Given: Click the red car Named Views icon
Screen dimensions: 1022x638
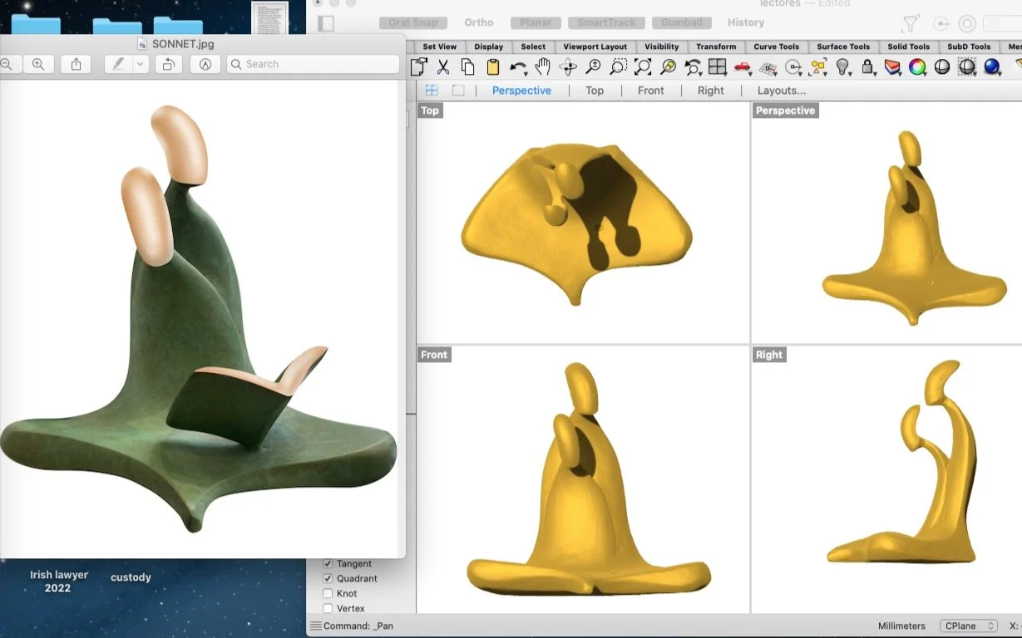Looking at the screenshot, I should point(743,67).
